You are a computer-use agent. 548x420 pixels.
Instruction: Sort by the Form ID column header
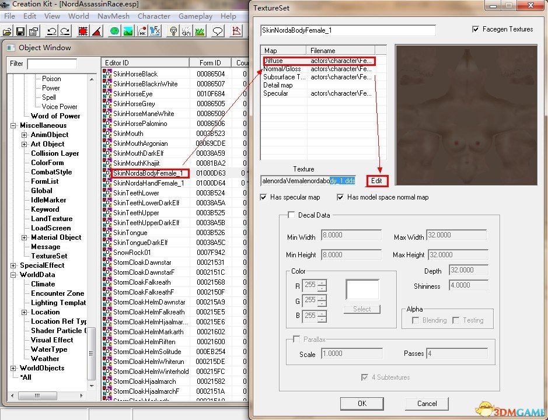tap(210, 62)
